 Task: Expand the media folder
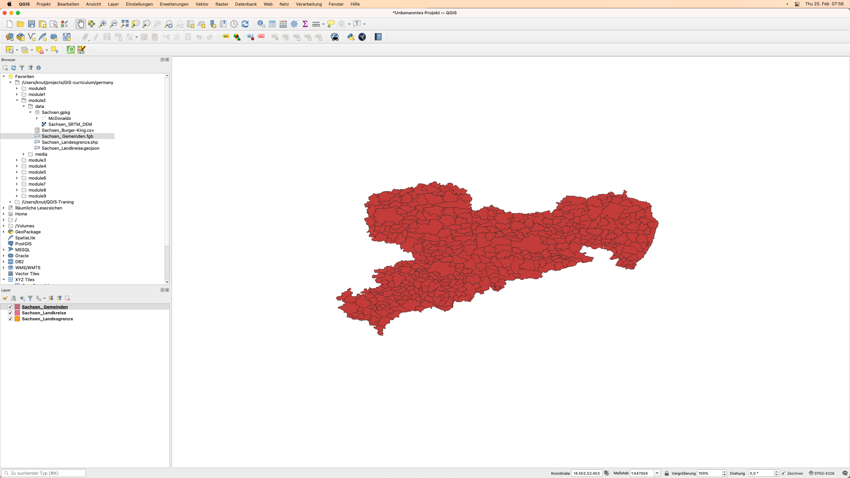24,154
